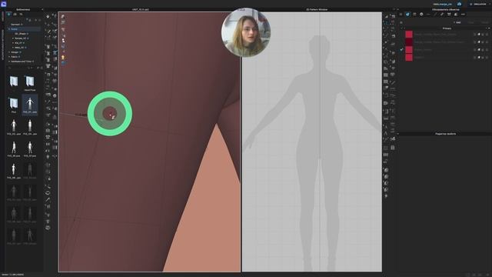492x277 pixels.
Task: Open the unlabeled folder thumbnail above Pose
Action: [x=14, y=82]
